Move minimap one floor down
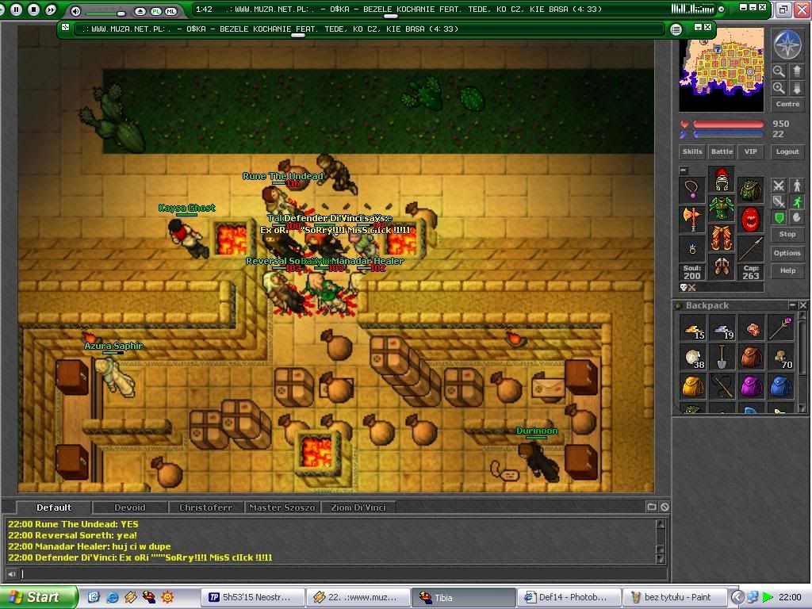812x609 pixels. coord(796,88)
